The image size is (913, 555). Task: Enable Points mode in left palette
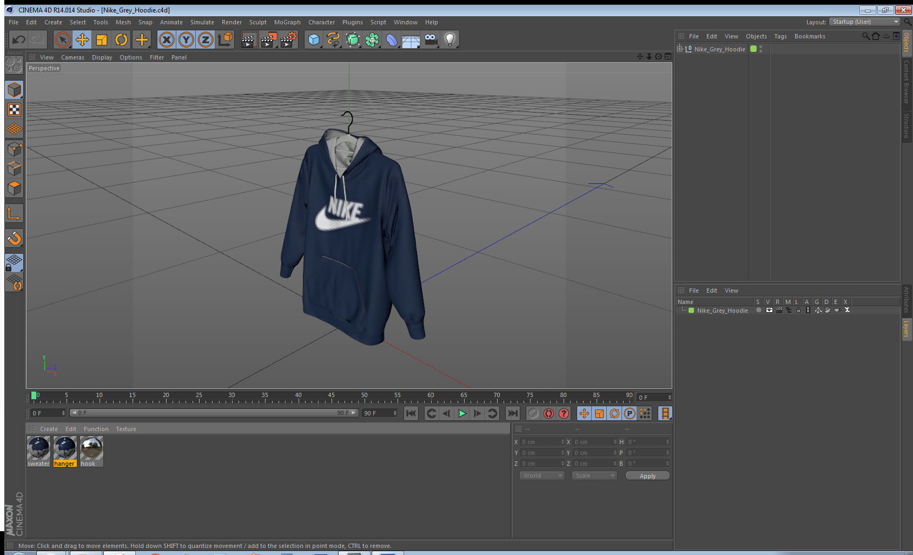point(14,149)
